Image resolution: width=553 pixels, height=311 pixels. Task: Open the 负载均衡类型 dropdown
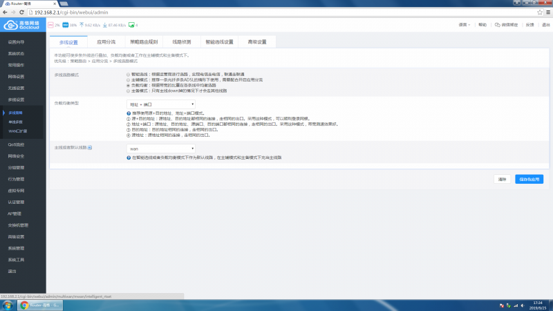coord(160,103)
